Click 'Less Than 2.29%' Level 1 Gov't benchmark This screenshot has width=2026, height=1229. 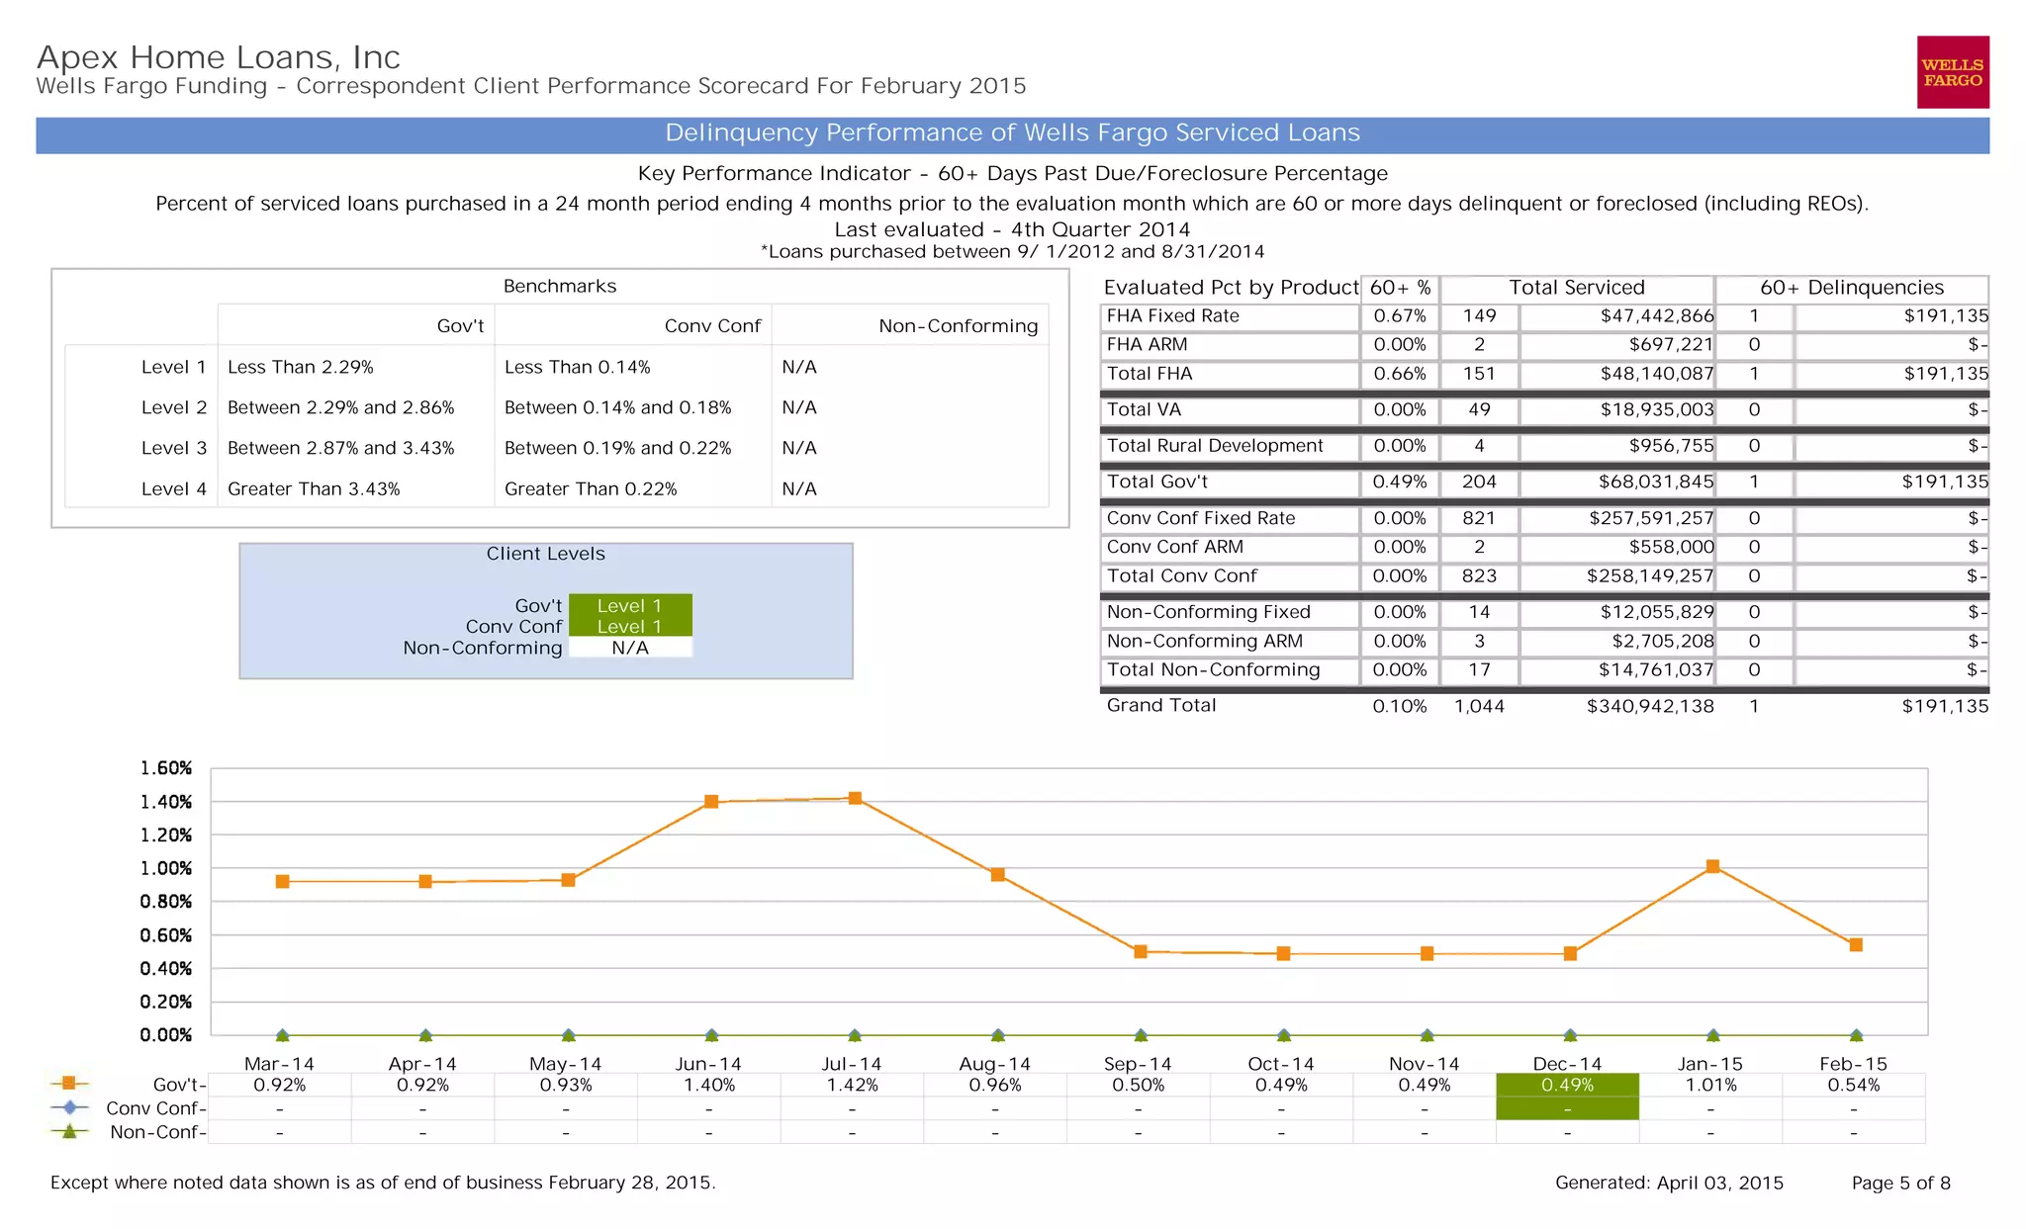301,367
